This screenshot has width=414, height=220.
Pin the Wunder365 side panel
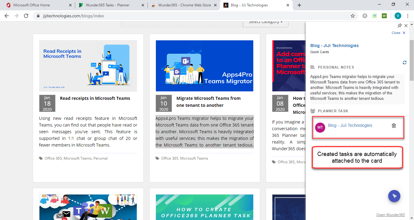[x=400, y=26]
